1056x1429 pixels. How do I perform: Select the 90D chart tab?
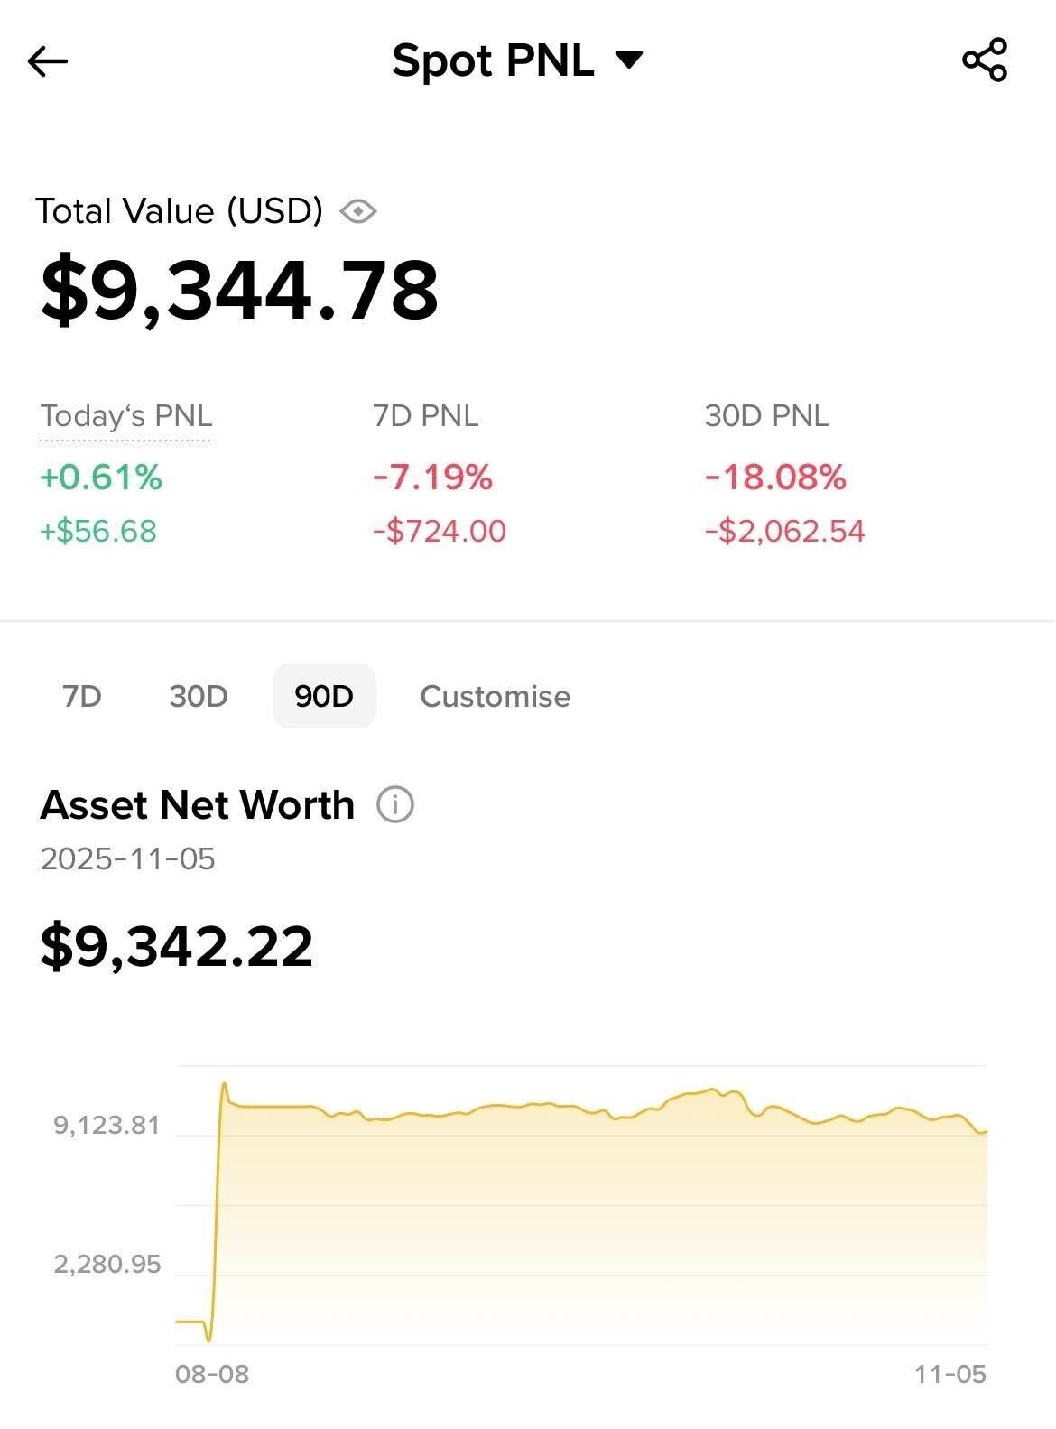coord(324,696)
